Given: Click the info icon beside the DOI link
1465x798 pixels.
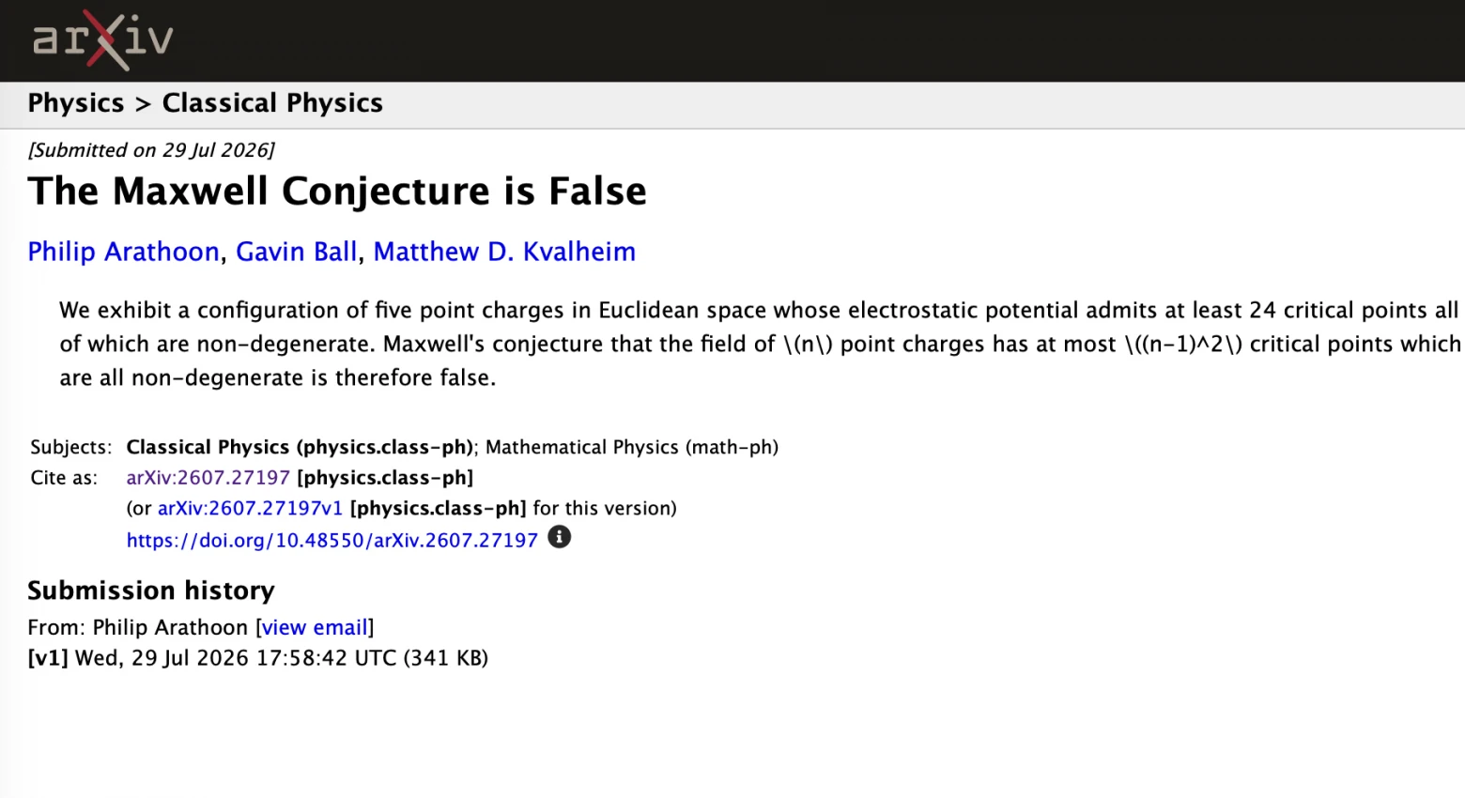Looking at the screenshot, I should coord(559,537).
